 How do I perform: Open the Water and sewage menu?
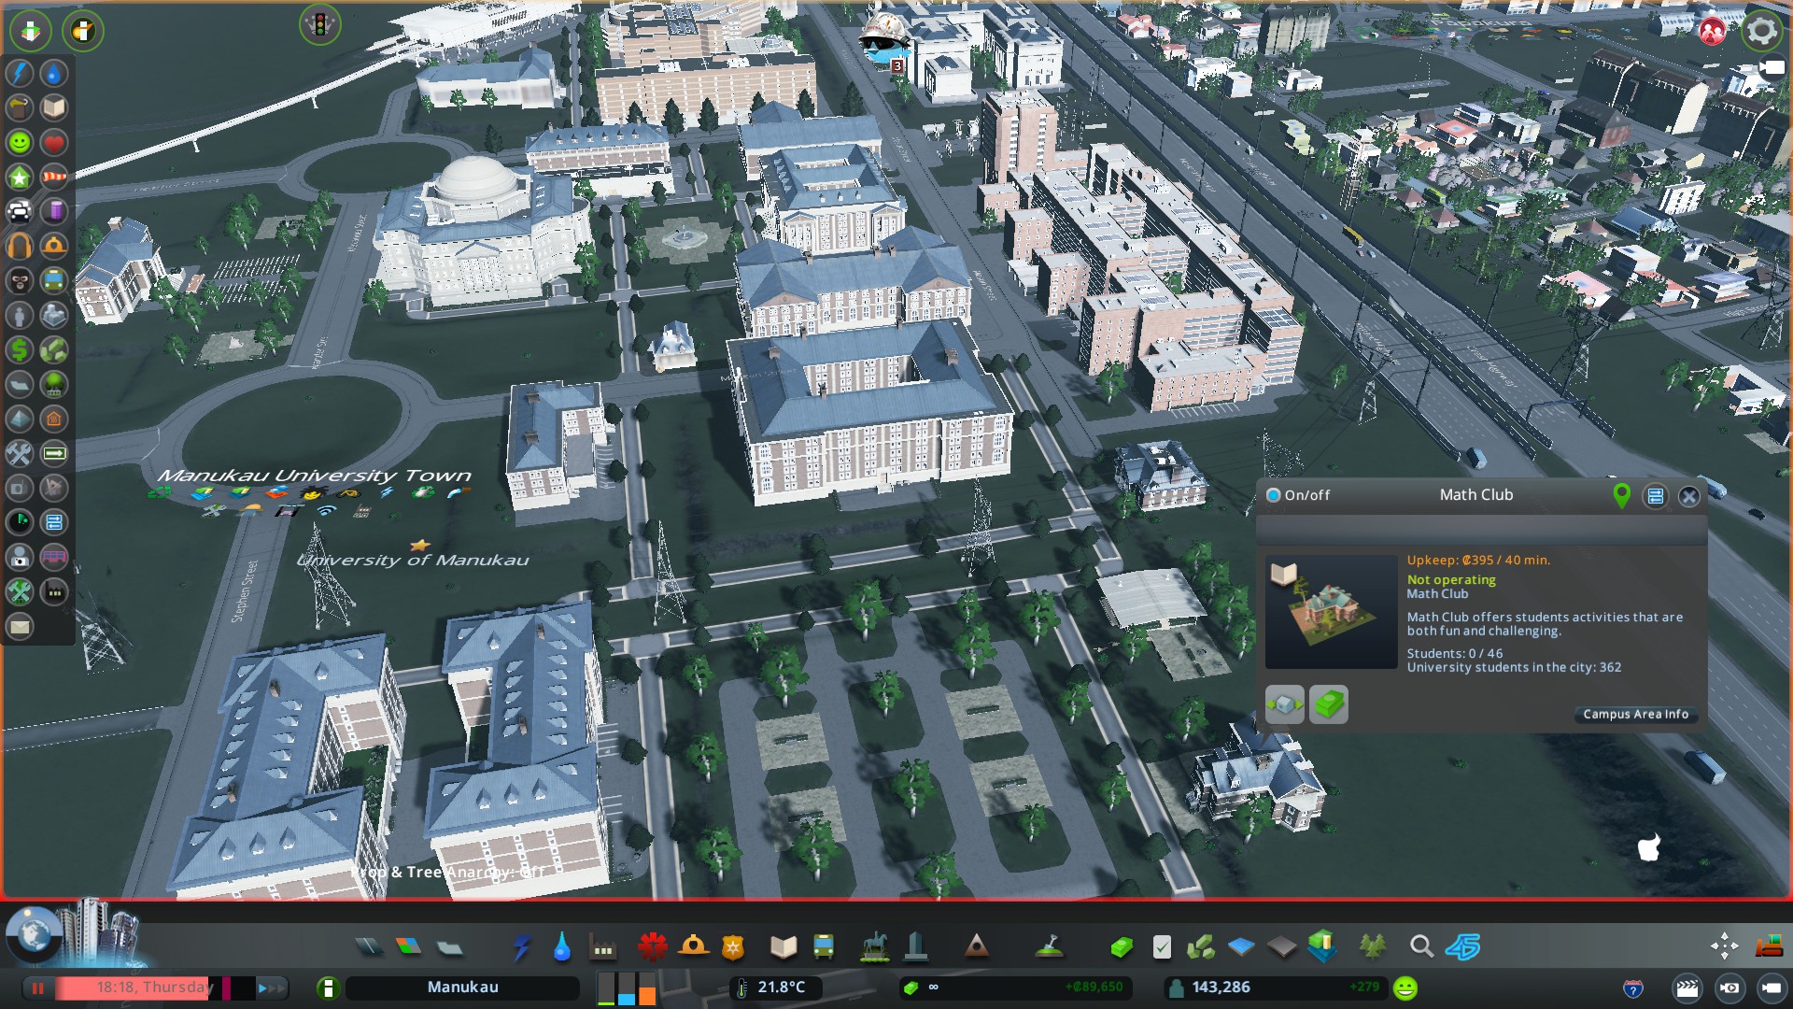pos(561,947)
